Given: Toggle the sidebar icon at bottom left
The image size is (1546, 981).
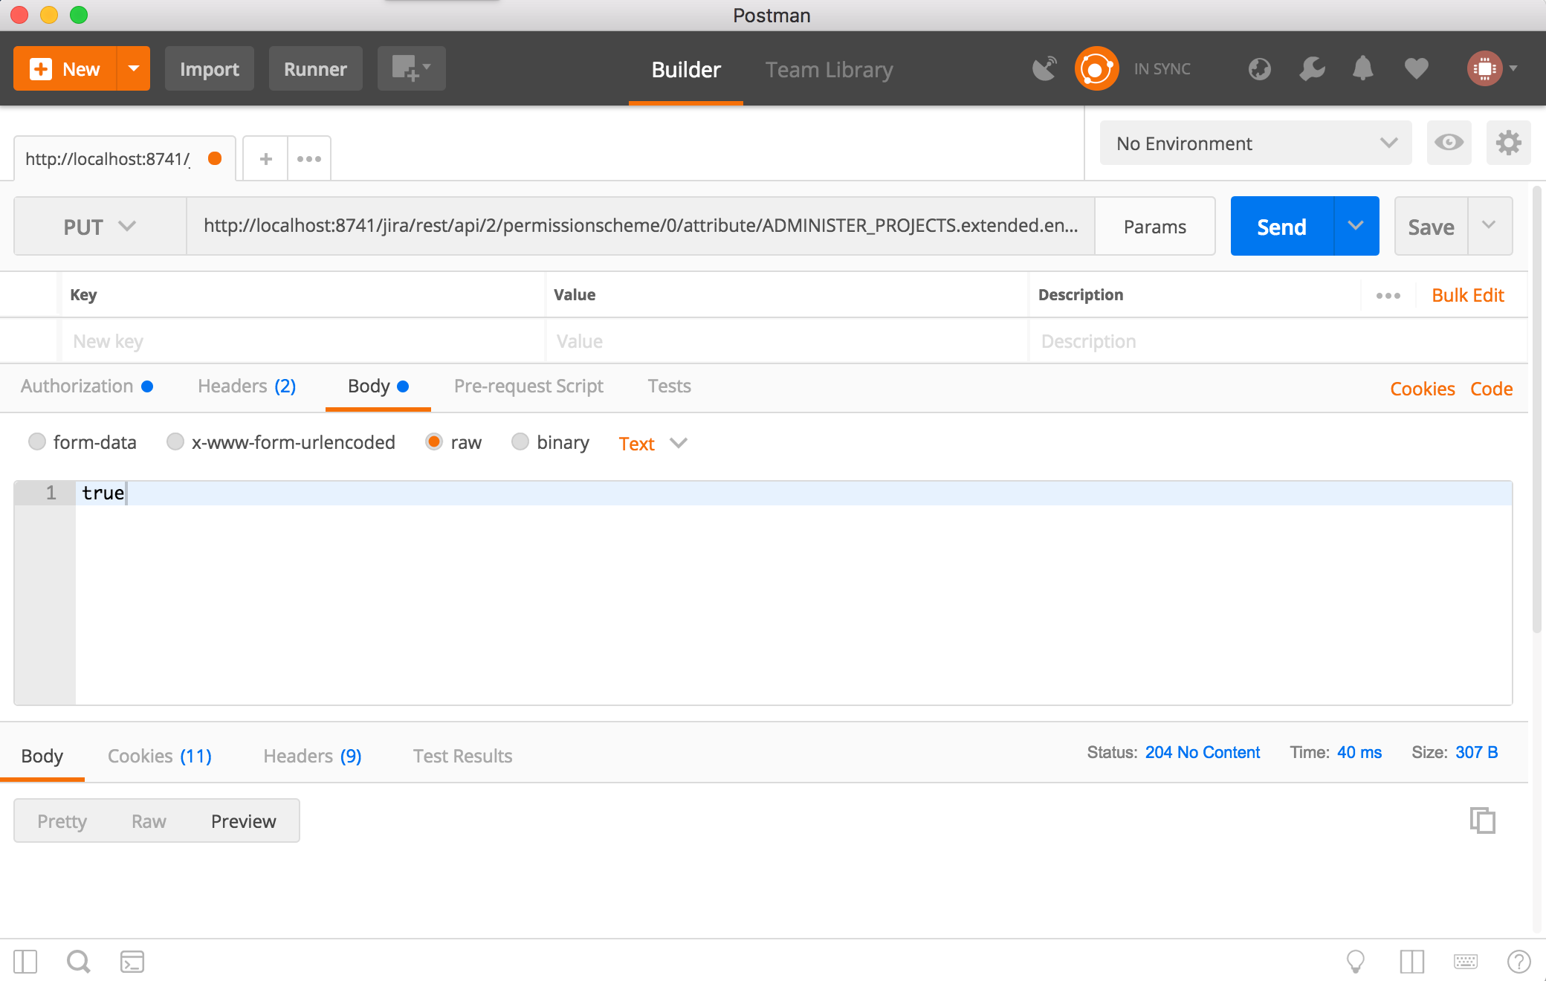Looking at the screenshot, I should [25, 962].
